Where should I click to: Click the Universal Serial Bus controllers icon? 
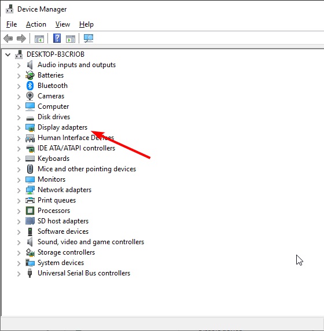pos(30,273)
